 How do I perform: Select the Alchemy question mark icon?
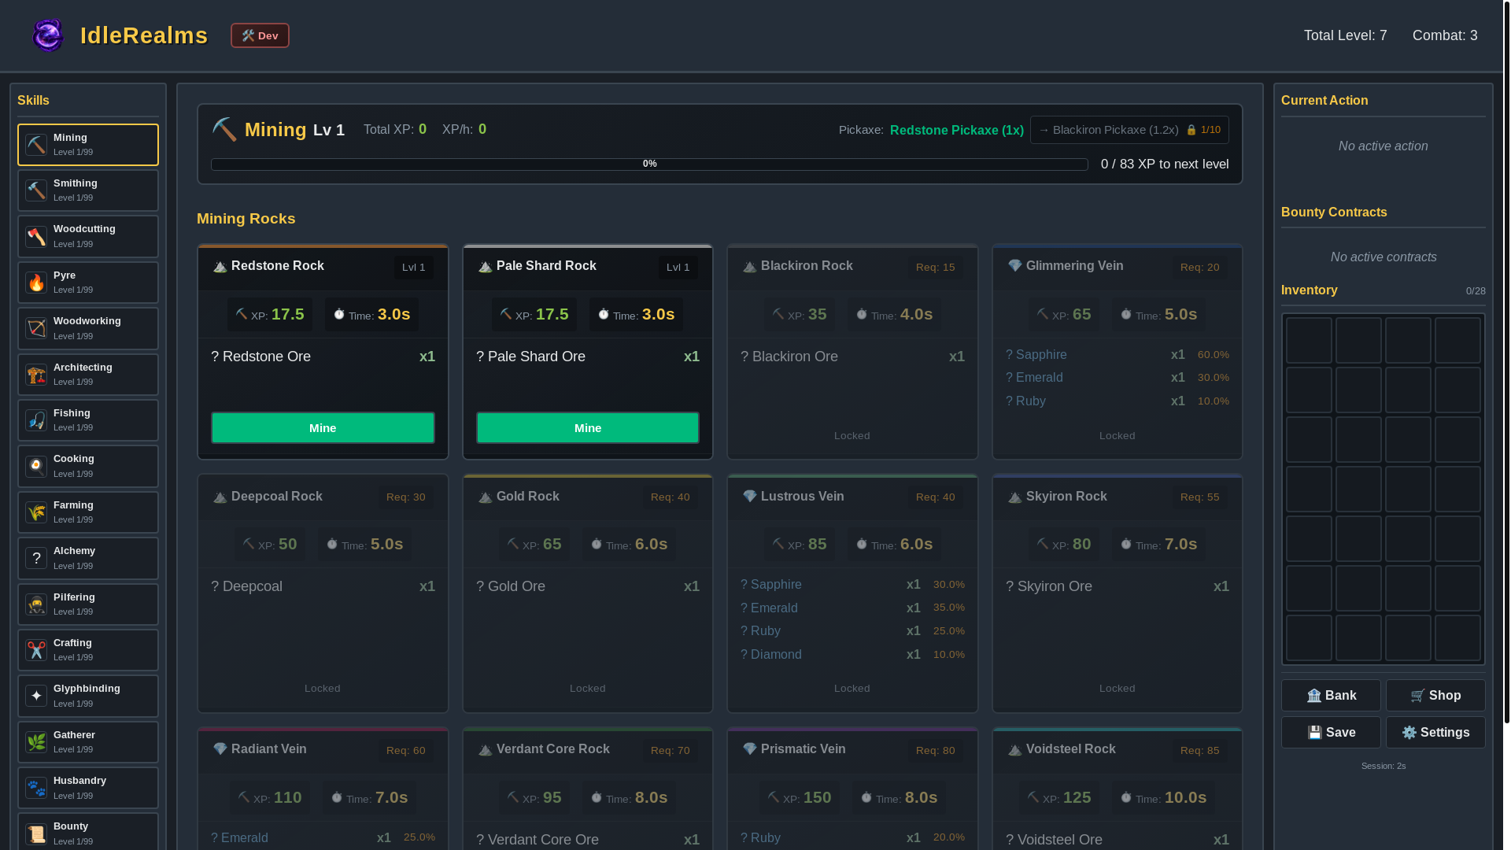(36, 558)
